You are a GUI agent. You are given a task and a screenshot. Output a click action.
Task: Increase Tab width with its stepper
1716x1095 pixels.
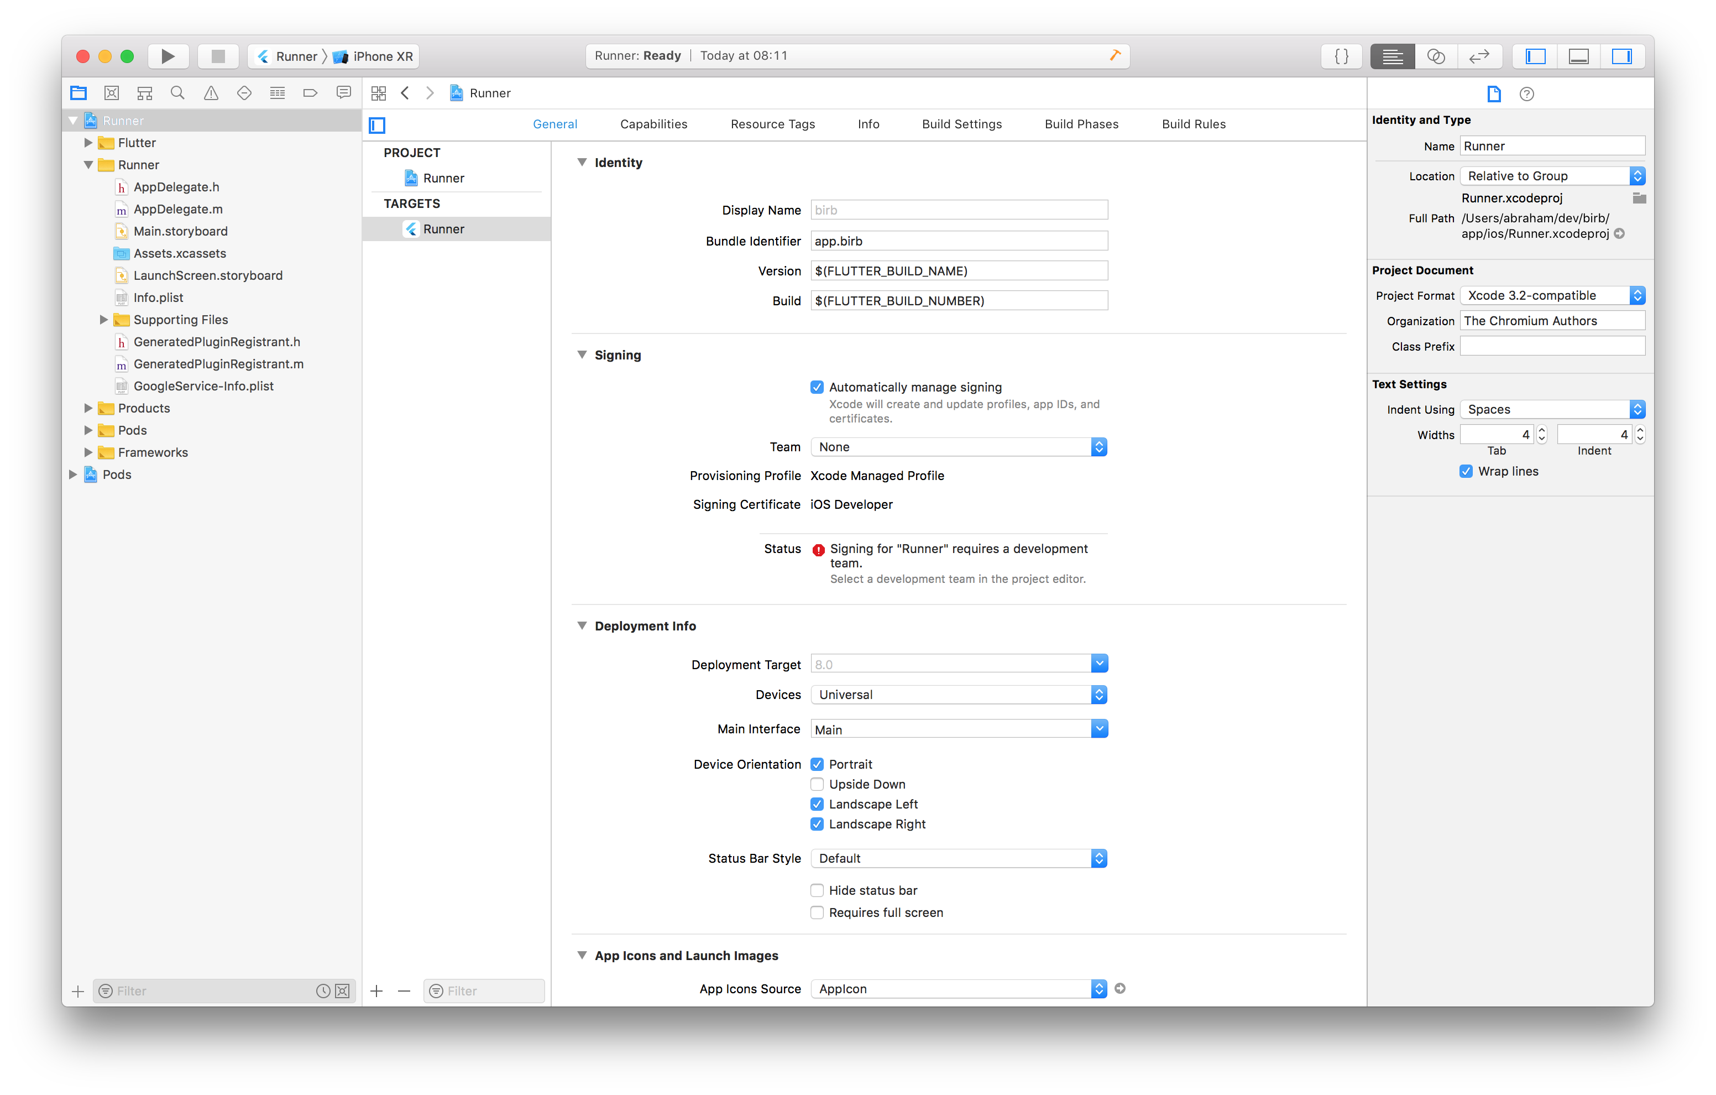1541,430
